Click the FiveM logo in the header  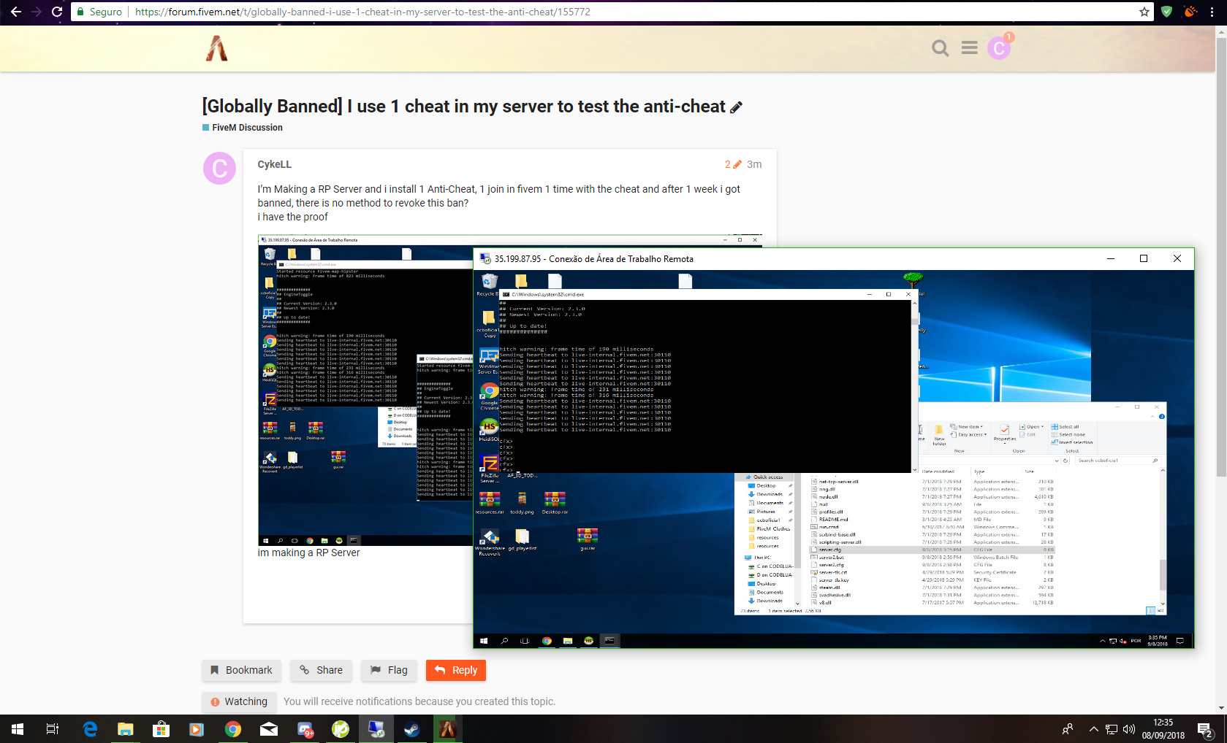click(x=216, y=48)
